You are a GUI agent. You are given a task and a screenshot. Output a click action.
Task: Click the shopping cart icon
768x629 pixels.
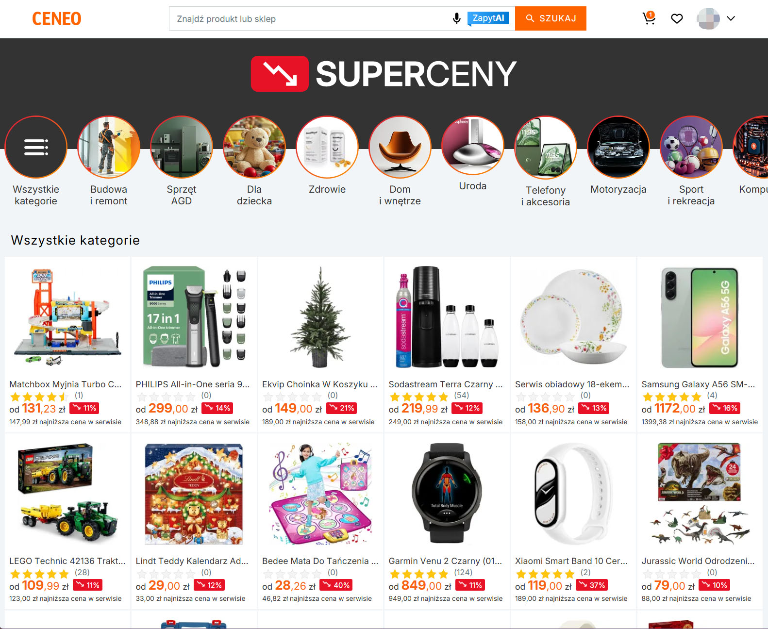tap(649, 18)
